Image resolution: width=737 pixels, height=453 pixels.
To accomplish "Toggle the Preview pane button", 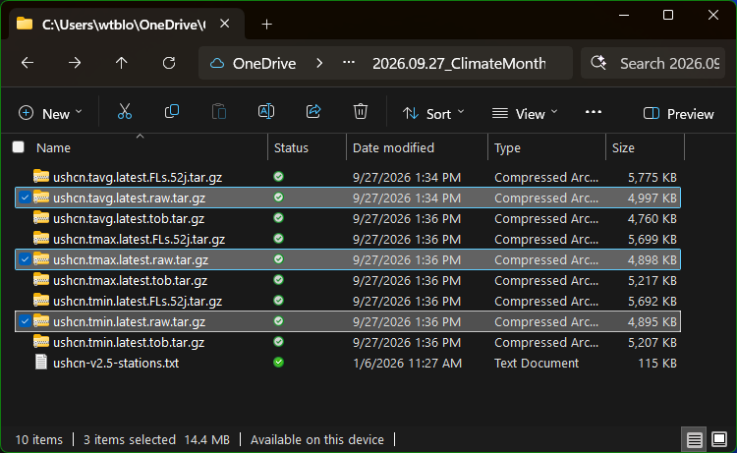I will click(x=678, y=113).
